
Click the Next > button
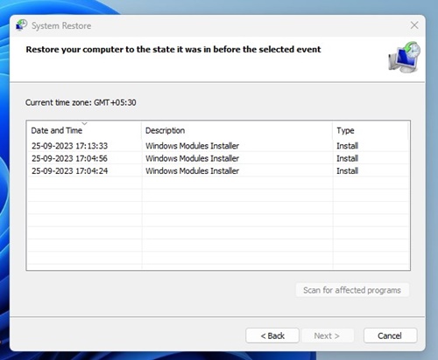(328, 336)
